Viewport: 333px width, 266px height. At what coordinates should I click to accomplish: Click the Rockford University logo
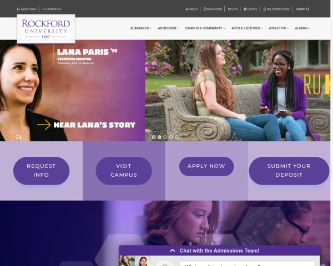46,29
